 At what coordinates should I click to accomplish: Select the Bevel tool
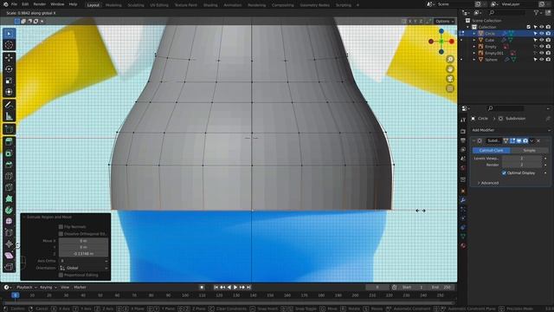9,165
